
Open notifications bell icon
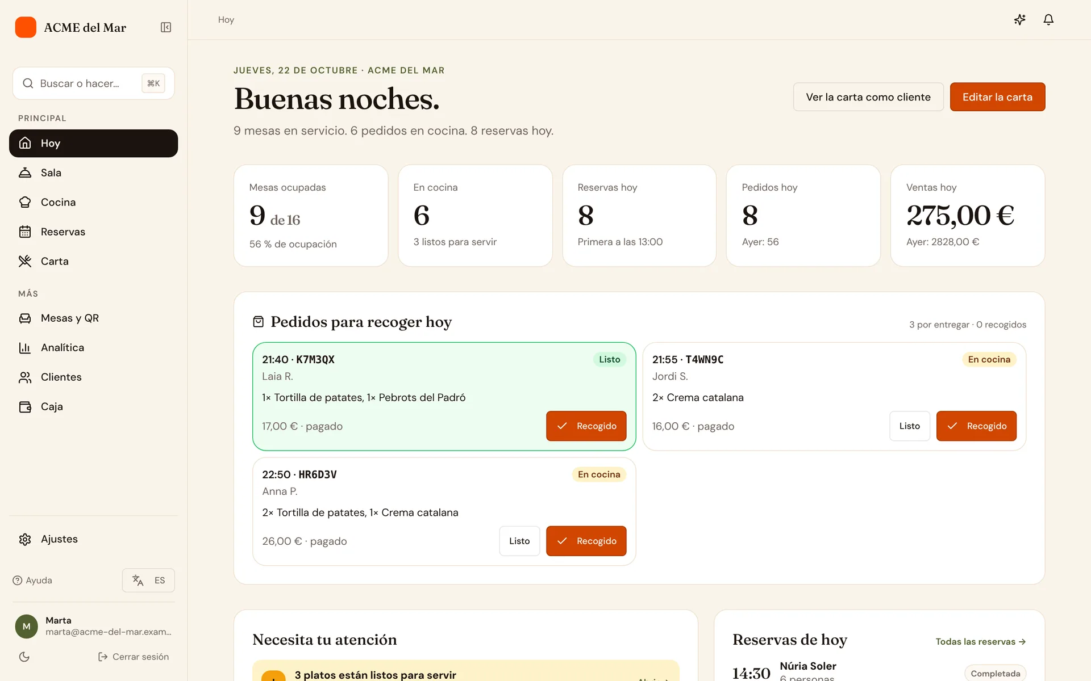(1048, 20)
